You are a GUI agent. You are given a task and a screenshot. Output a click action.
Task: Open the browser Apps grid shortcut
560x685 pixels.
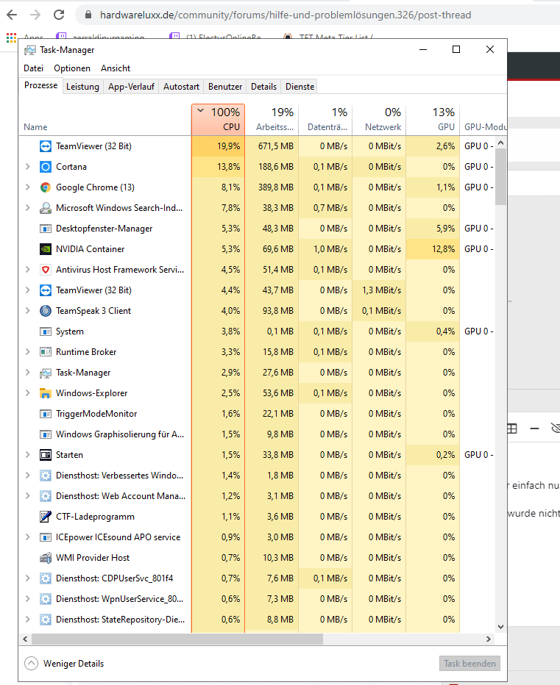(x=11, y=37)
